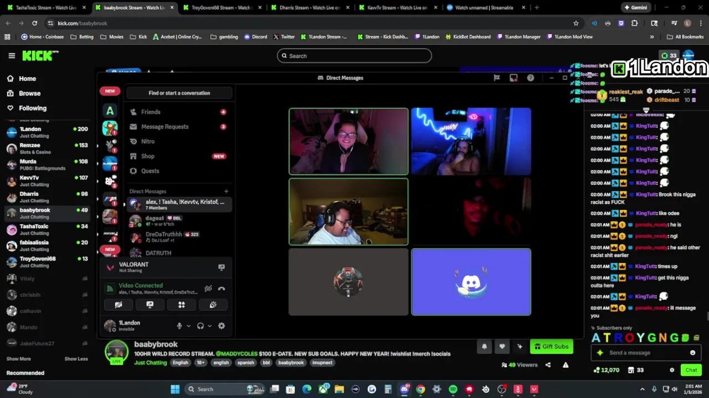Follow baabybrook with the heart button
This screenshot has width=709, height=398.
pyautogui.click(x=502, y=347)
